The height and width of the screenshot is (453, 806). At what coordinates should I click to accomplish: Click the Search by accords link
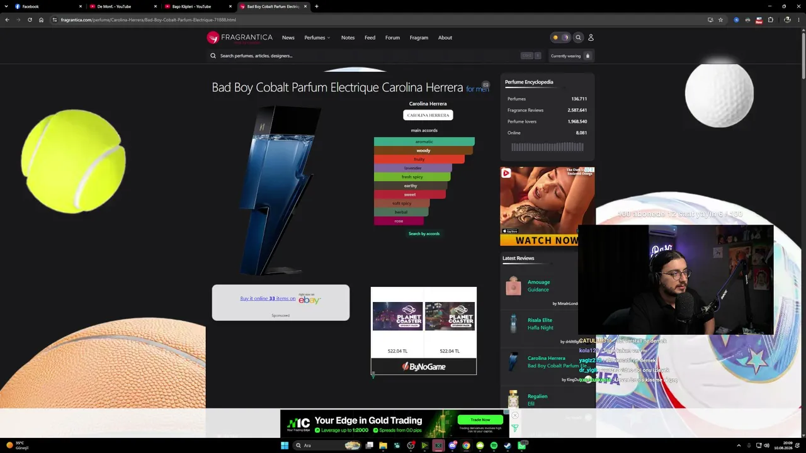click(424, 234)
